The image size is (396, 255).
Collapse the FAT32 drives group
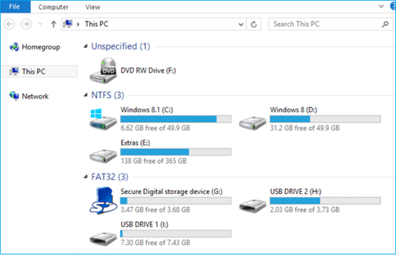pyautogui.click(x=86, y=177)
